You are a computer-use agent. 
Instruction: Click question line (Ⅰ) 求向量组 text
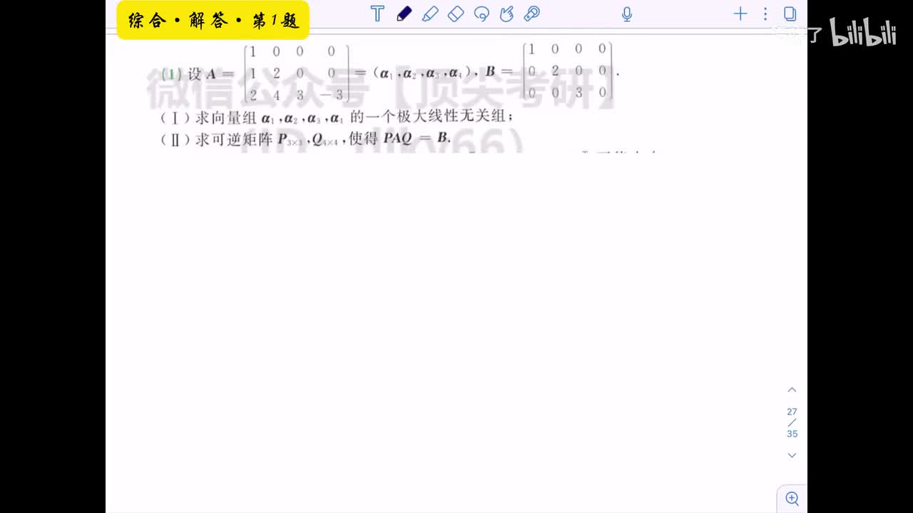click(x=337, y=118)
